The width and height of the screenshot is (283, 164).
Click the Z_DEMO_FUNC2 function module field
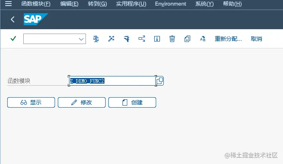click(x=112, y=81)
